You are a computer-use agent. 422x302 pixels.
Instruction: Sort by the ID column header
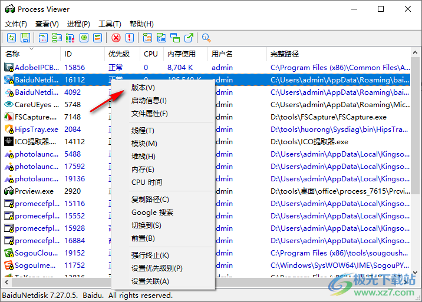(x=83, y=54)
